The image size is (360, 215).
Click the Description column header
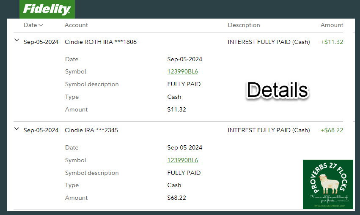click(244, 25)
